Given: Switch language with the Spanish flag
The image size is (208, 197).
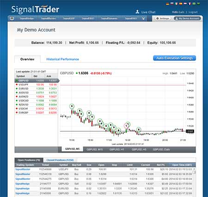Looking at the screenshot, I should pos(181,4).
